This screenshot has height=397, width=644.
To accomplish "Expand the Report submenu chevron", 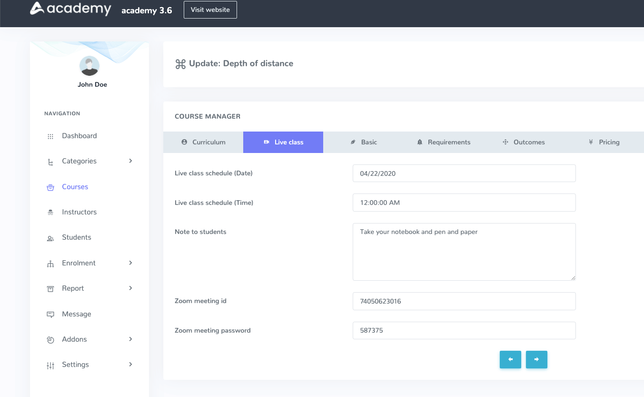I will point(130,288).
